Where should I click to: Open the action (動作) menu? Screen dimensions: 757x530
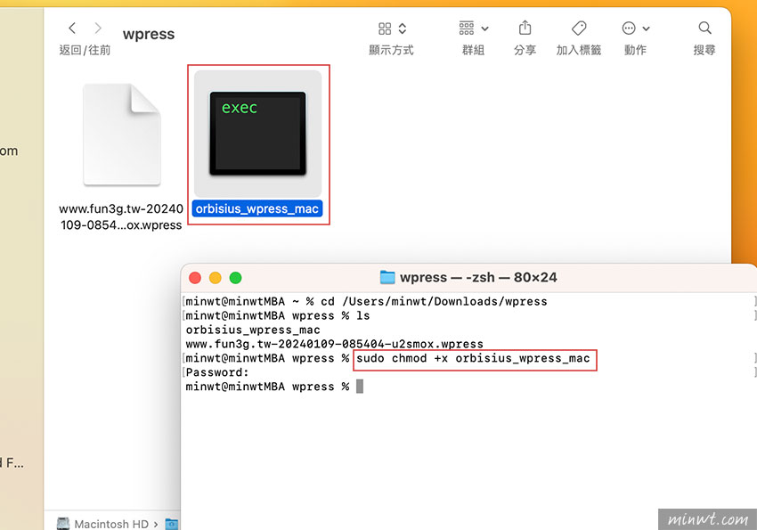pos(635,29)
